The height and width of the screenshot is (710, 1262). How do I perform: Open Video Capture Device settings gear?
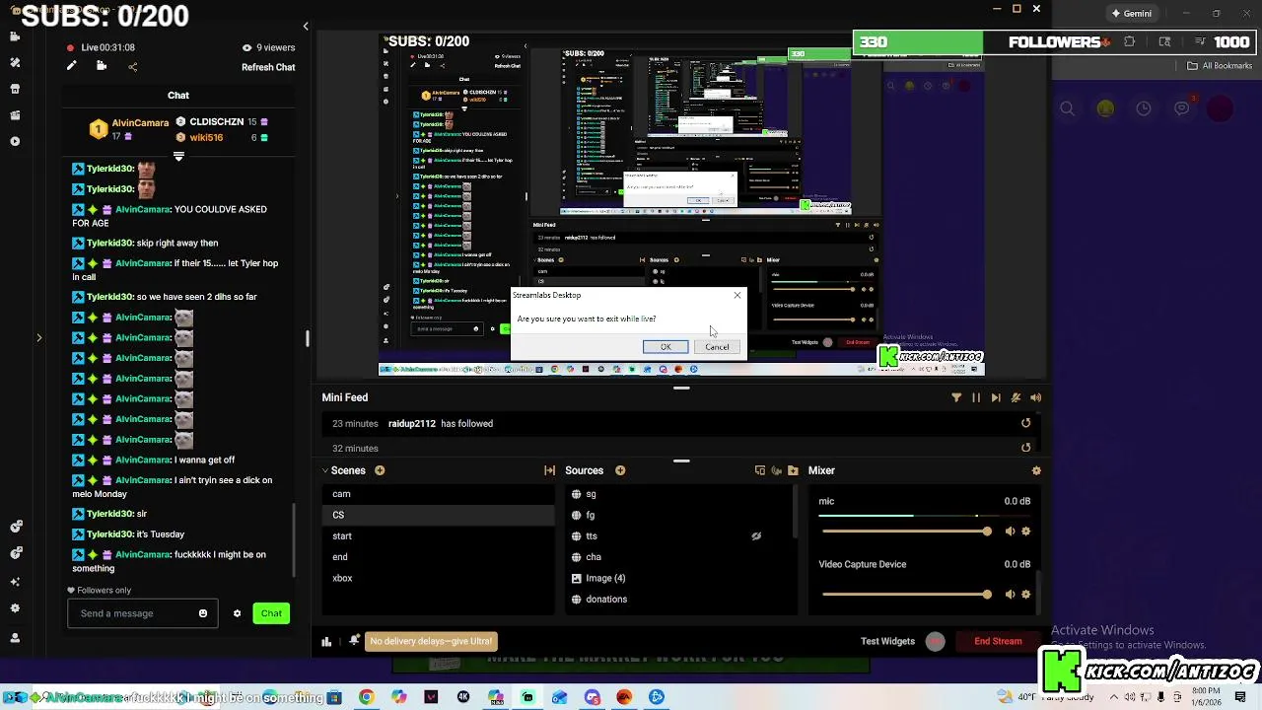1026,594
